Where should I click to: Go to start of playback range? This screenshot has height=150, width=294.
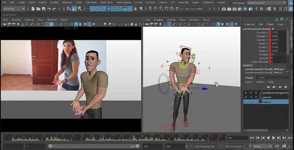[252, 138]
